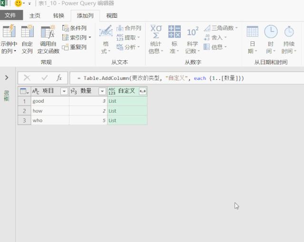Screen dimensions: 304x242
Task: Open the 项目 column filter dropdown
Action: point(64,91)
